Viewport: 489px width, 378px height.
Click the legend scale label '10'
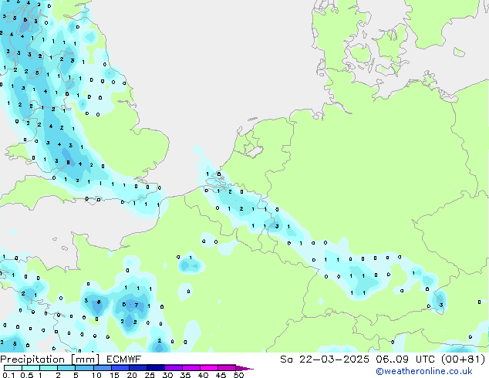tap(96, 375)
